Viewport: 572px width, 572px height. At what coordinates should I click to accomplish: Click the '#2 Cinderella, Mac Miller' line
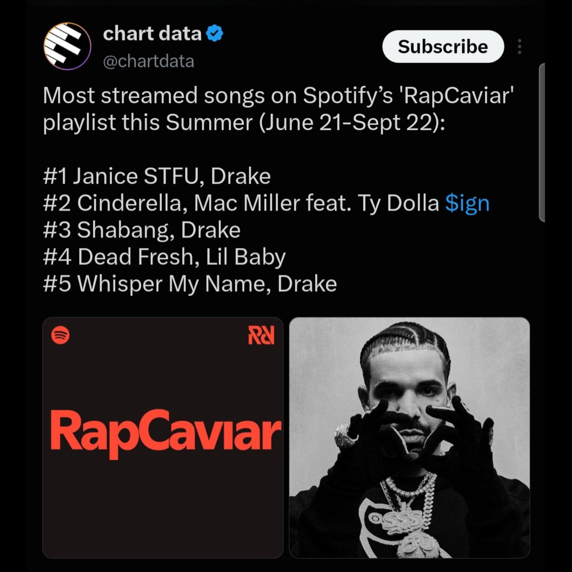tap(266, 204)
